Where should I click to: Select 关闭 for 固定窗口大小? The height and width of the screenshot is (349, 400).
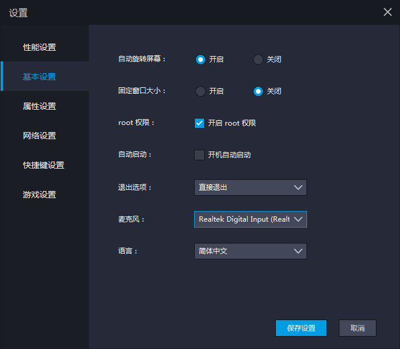tap(258, 91)
